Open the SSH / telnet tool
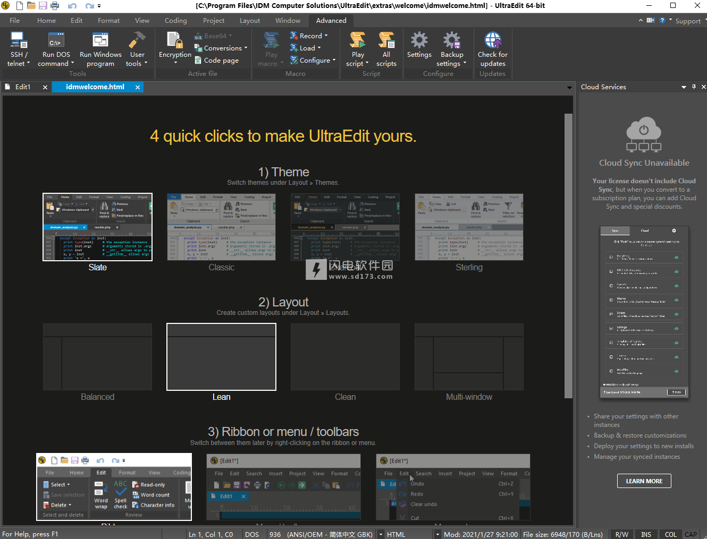Viewport: 707px width, 539px height. coord(19,49)
